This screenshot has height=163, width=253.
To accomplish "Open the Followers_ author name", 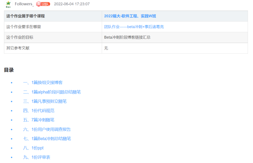I will coord(24,4).
